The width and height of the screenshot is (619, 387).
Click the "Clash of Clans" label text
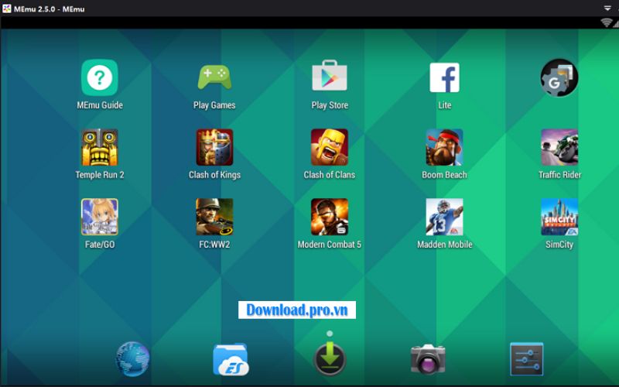330,175
